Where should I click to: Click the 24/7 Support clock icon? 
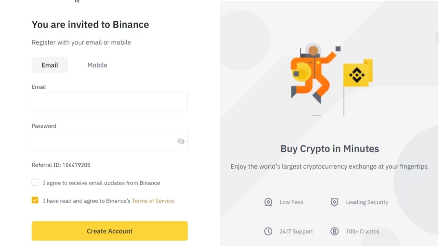[x=268, y=232]
